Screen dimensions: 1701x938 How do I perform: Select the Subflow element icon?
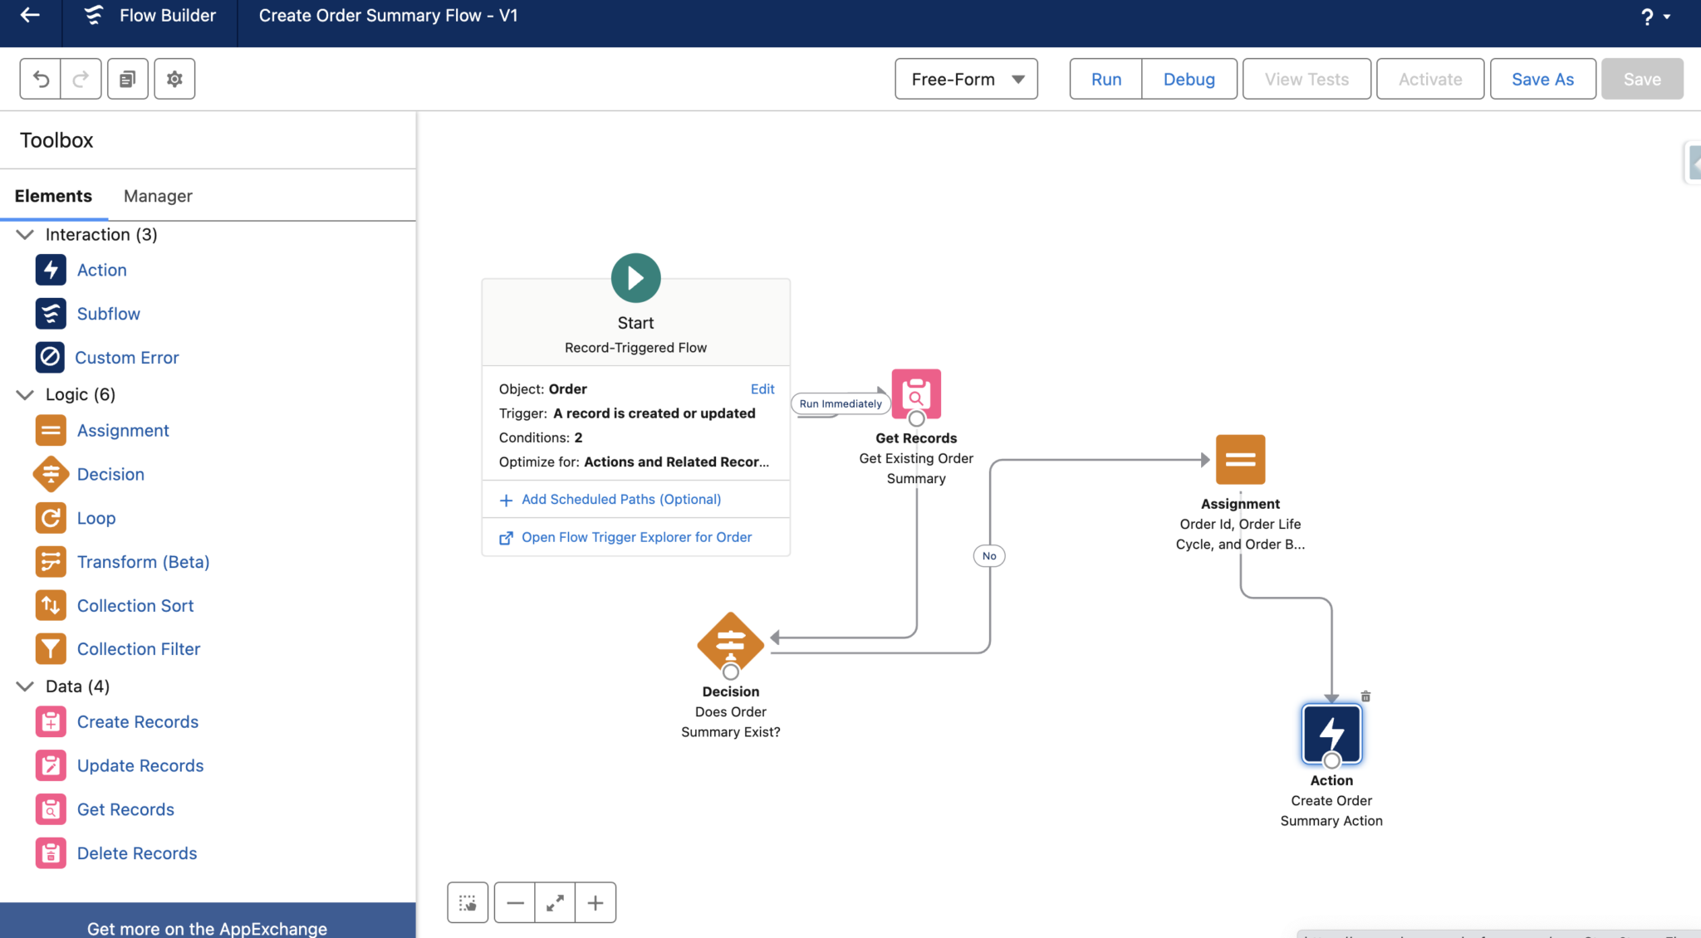point(51,313)
